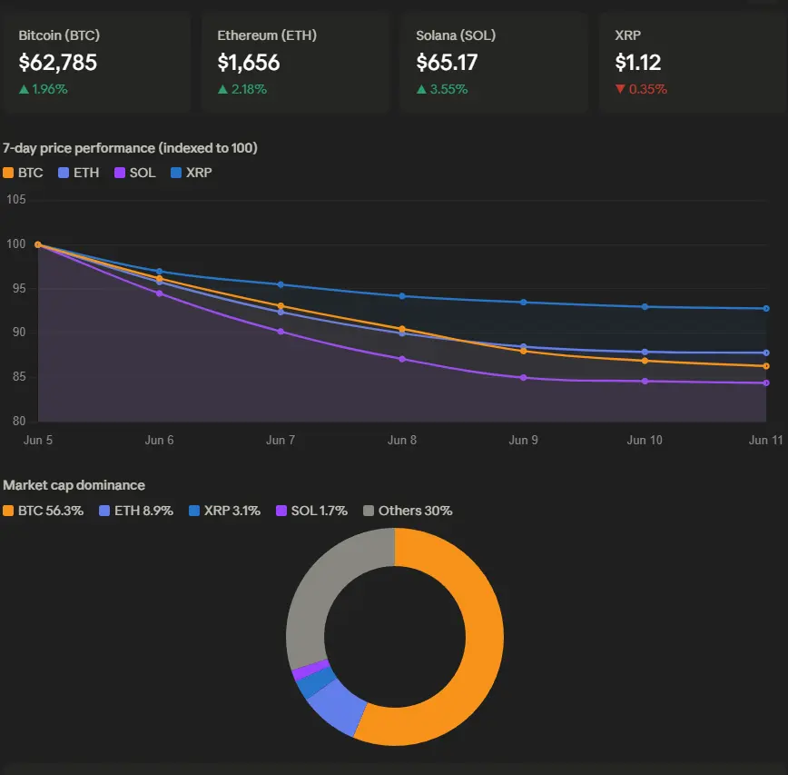Select the BTC data point on Jun 10
This screenshot has height=775, width=788.
645,361
